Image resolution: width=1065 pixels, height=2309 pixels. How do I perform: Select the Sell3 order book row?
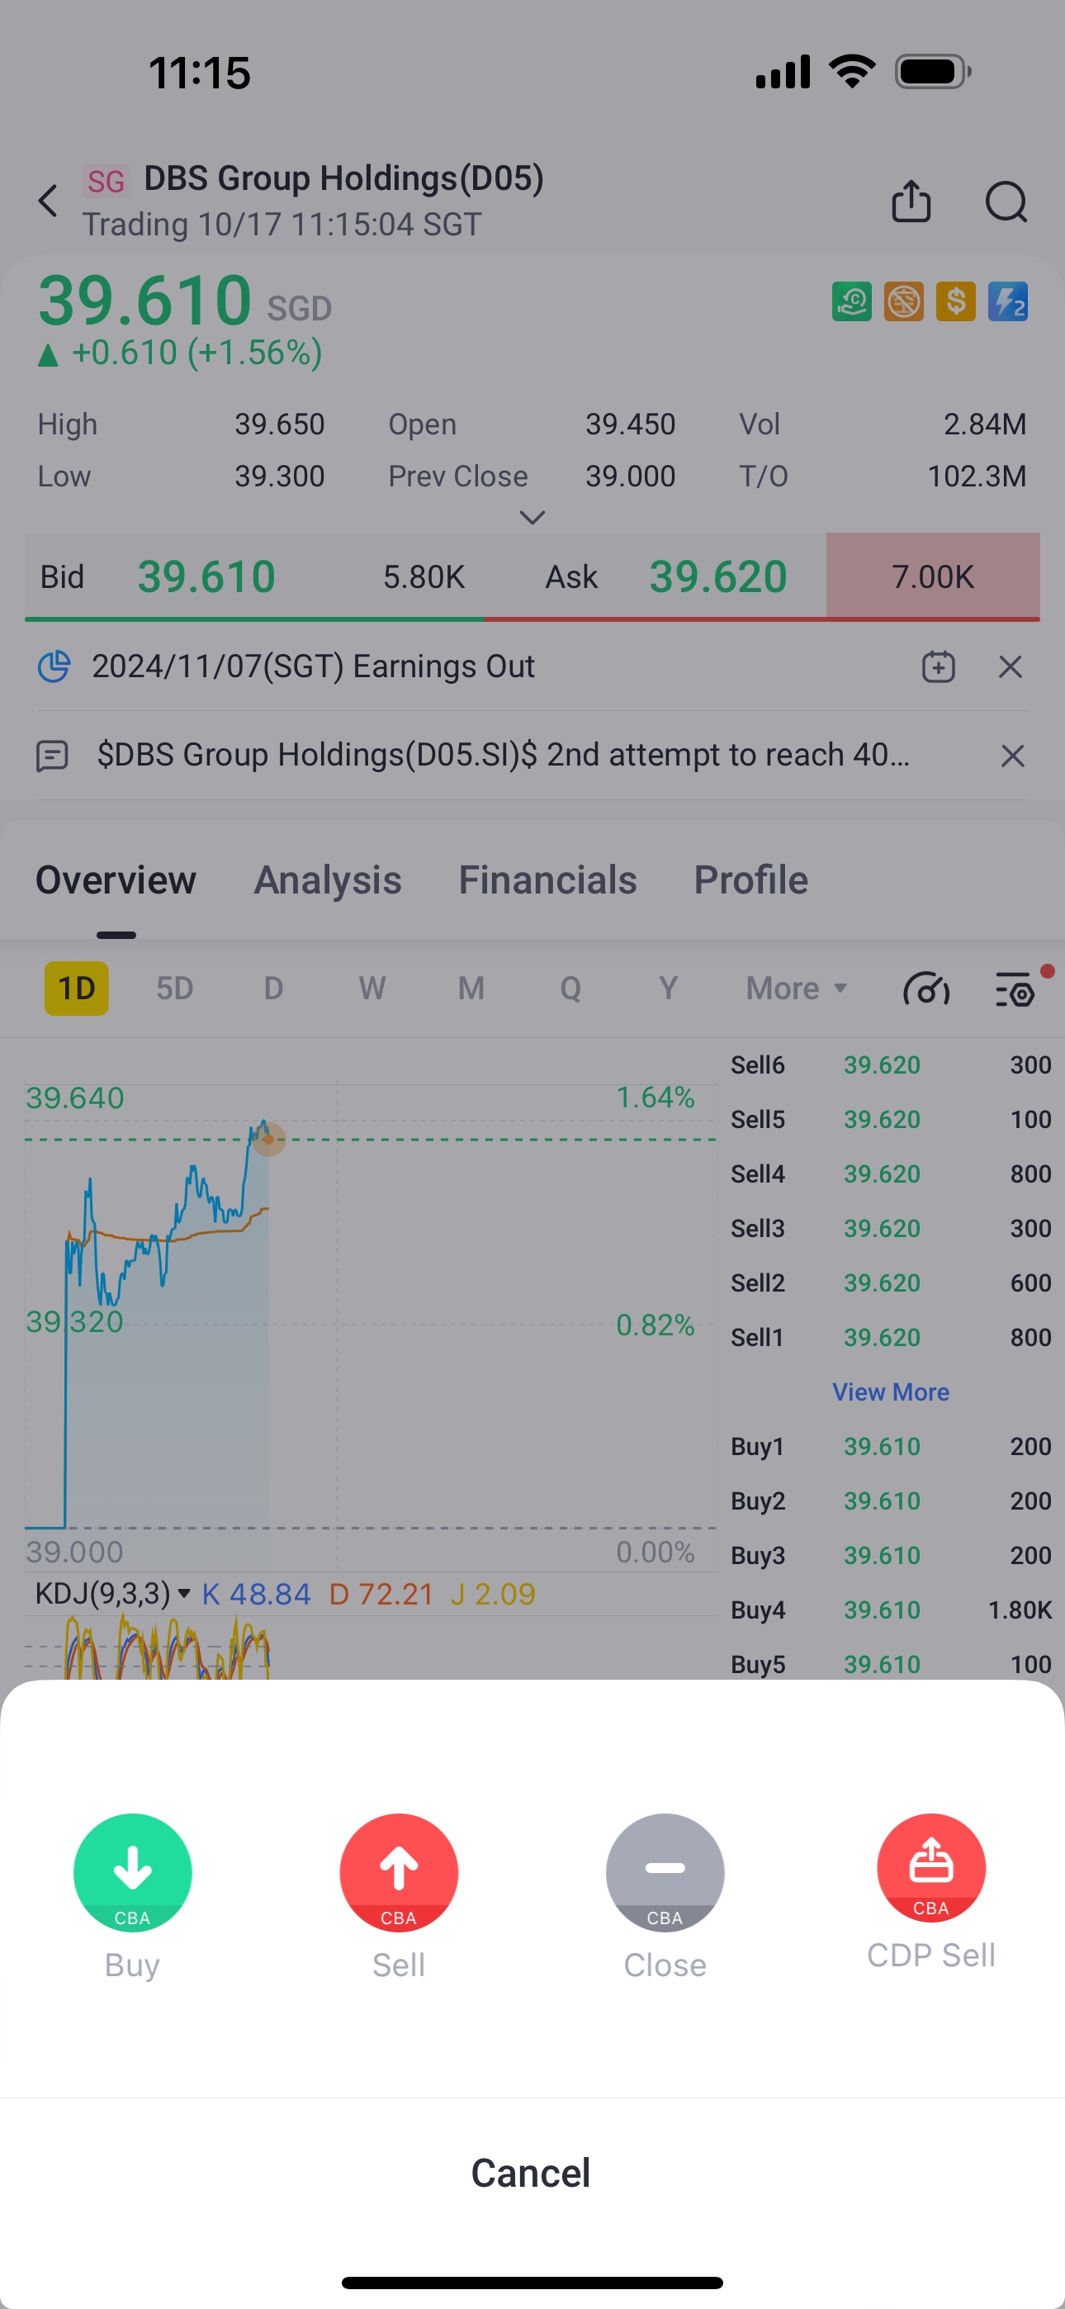point(891,1228)
